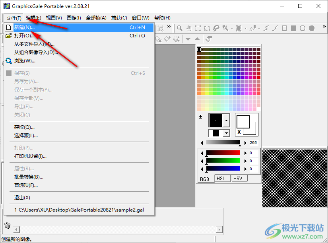Choose 选择源(L) from File menu
The width and height of the screenshot is (328, 243).
(79, 136)
